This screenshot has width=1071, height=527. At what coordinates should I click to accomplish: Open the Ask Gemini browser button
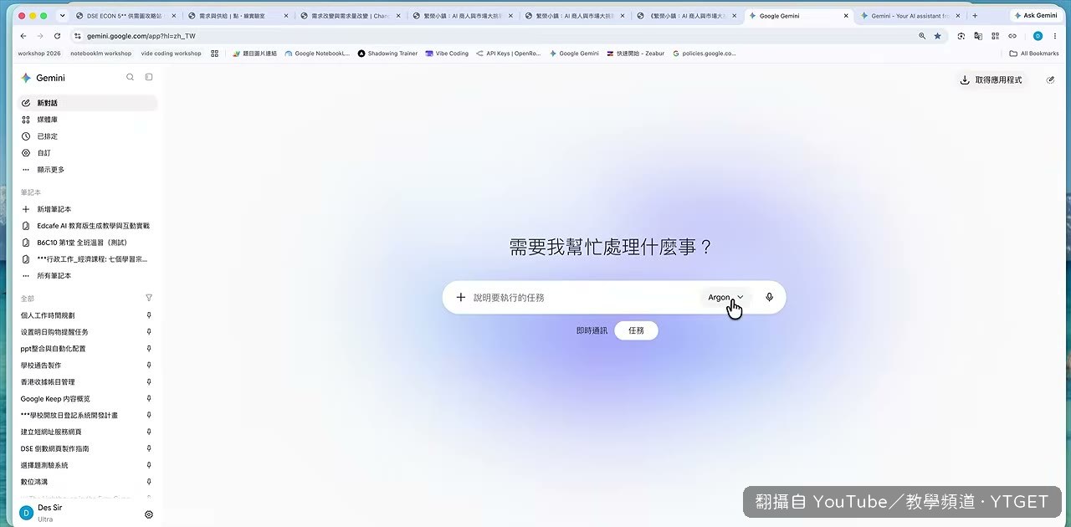point(1036,15)
